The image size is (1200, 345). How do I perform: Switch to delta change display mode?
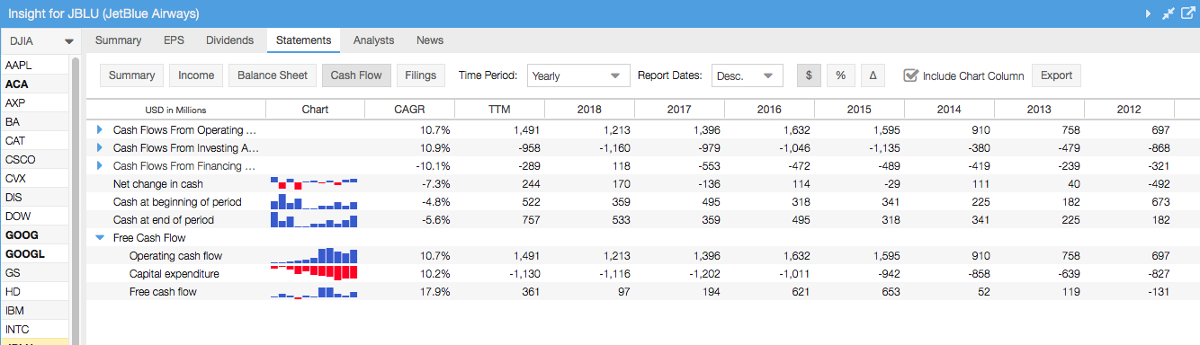coord(873,75)
